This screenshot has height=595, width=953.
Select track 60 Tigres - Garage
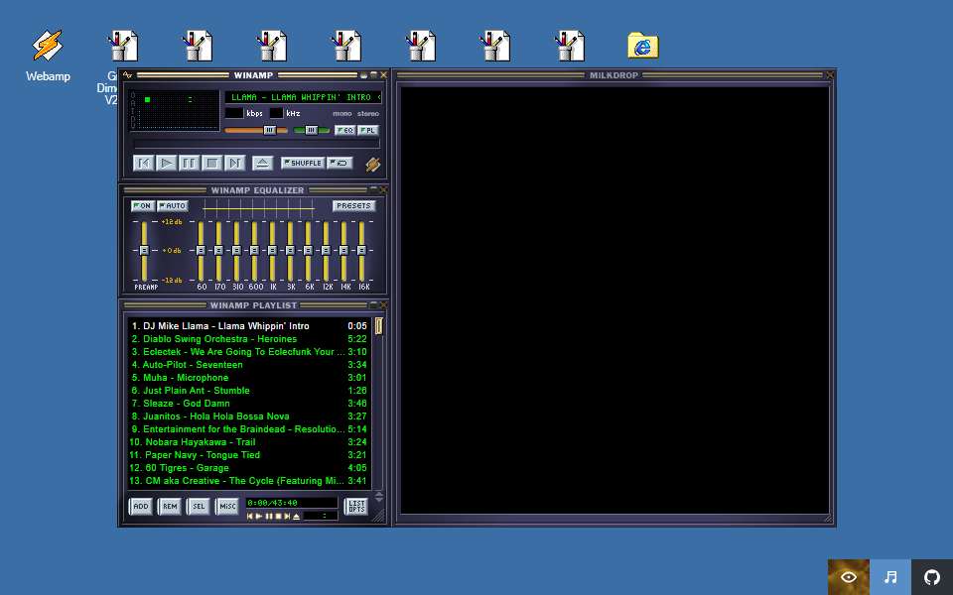[x=249, y=468]
